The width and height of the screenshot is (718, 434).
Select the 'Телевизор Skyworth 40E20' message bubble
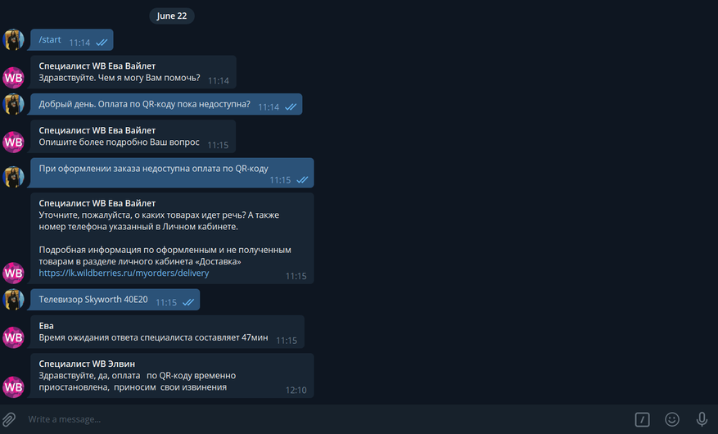[x=115, y=300]
